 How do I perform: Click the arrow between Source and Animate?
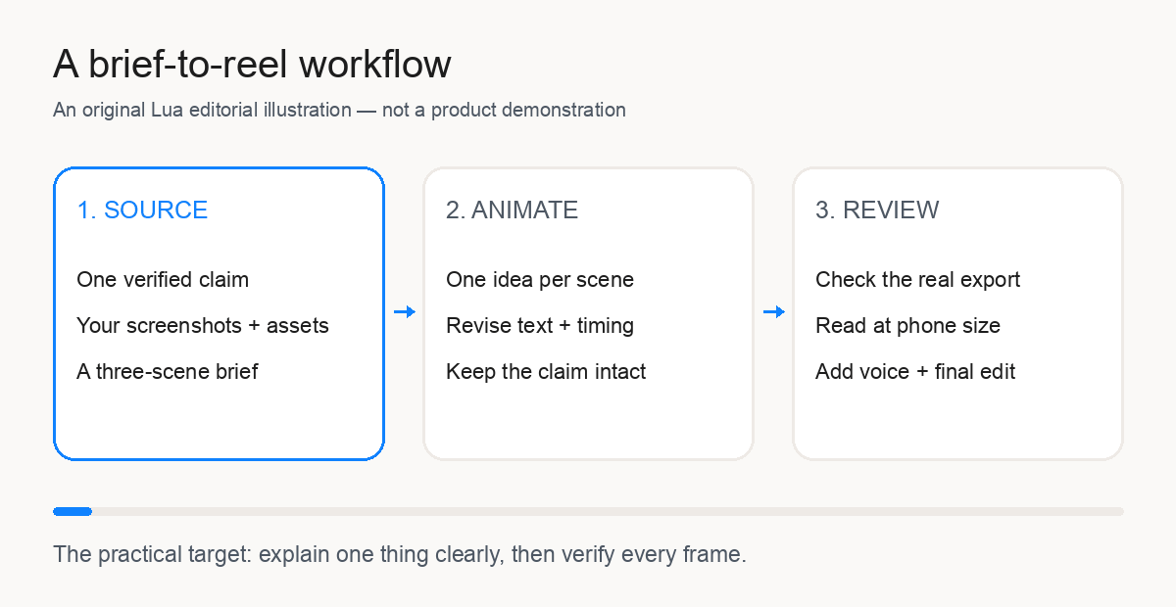[405, 312]
